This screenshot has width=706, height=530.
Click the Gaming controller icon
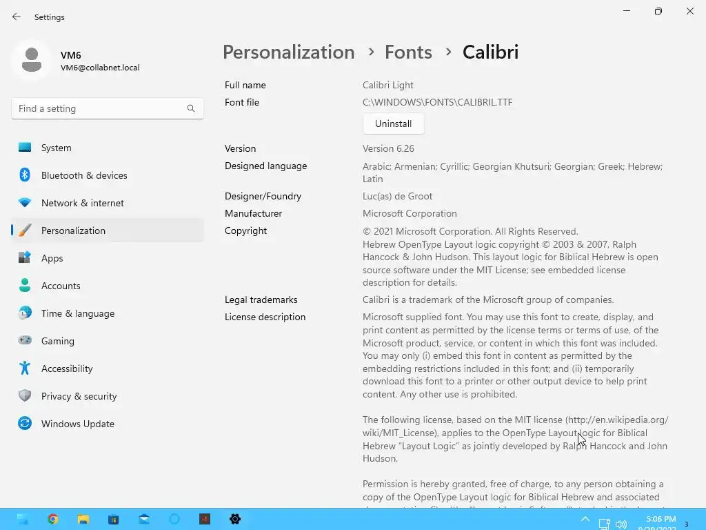click(25, 340)
